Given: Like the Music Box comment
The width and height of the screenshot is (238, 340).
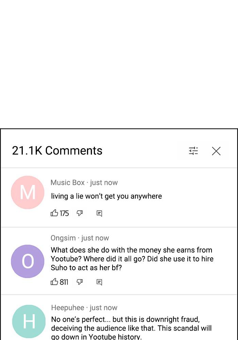Looking at the screenshot, I should [54, 213].
